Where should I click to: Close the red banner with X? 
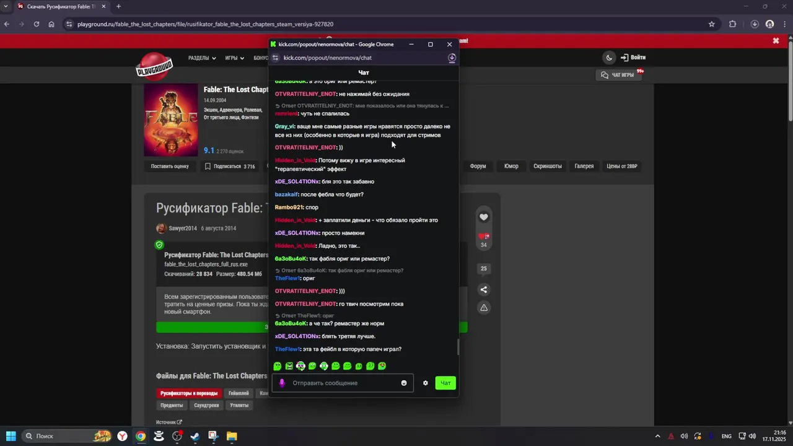pos(776,41)
